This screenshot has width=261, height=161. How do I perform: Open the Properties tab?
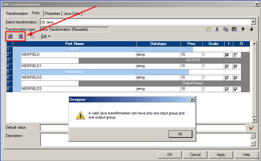tap(53, 13)
